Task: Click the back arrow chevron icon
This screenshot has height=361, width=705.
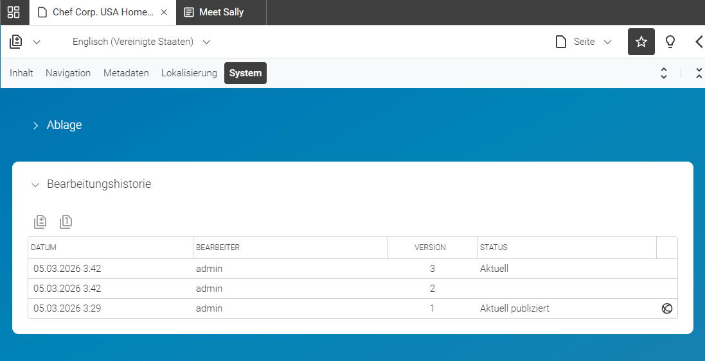Action: (699, 42)
